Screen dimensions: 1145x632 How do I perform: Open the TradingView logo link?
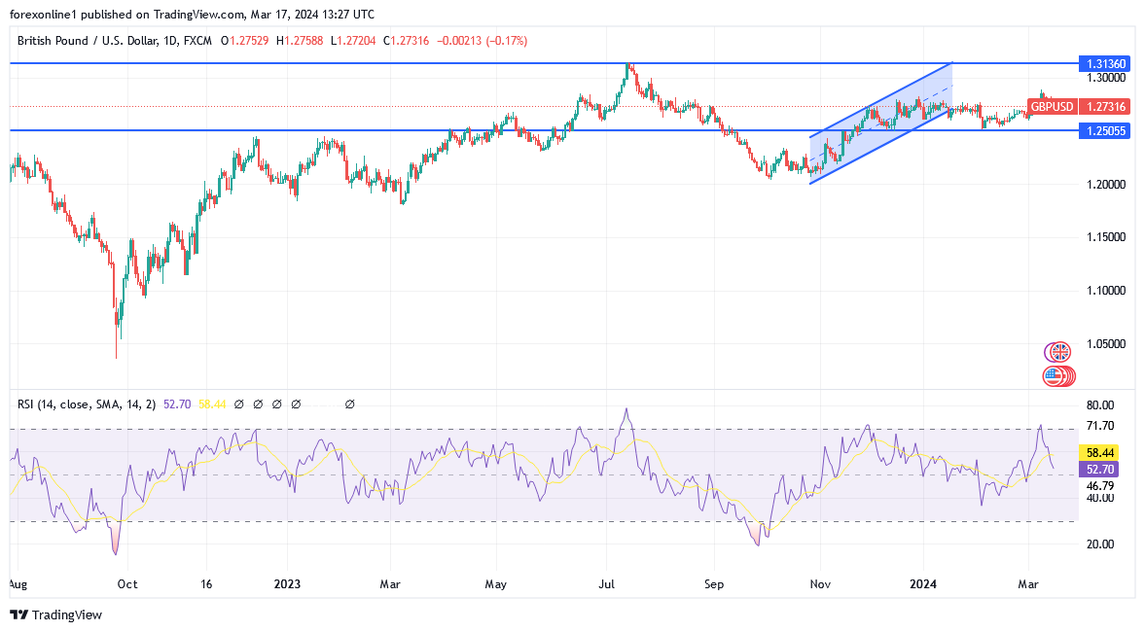(x=56, y=615)
